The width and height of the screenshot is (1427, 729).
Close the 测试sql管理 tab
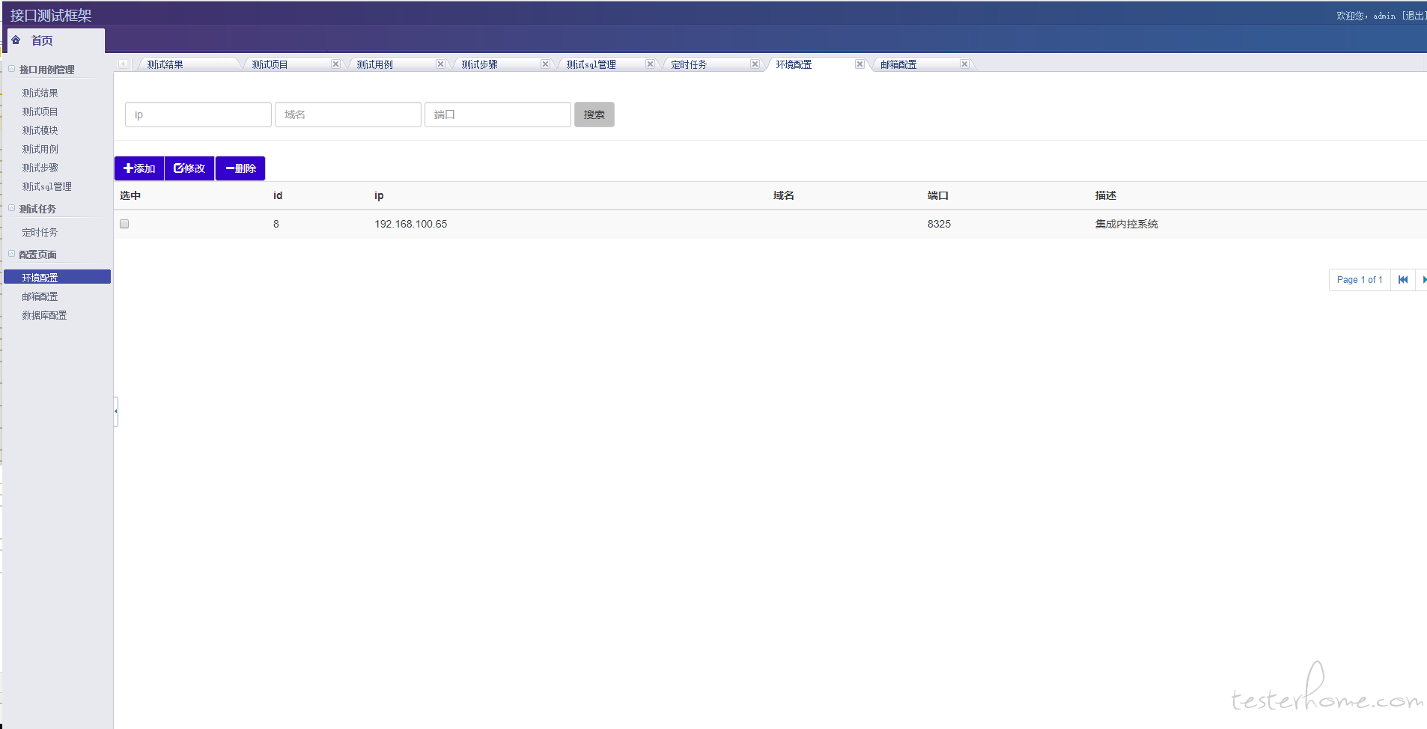650,64
